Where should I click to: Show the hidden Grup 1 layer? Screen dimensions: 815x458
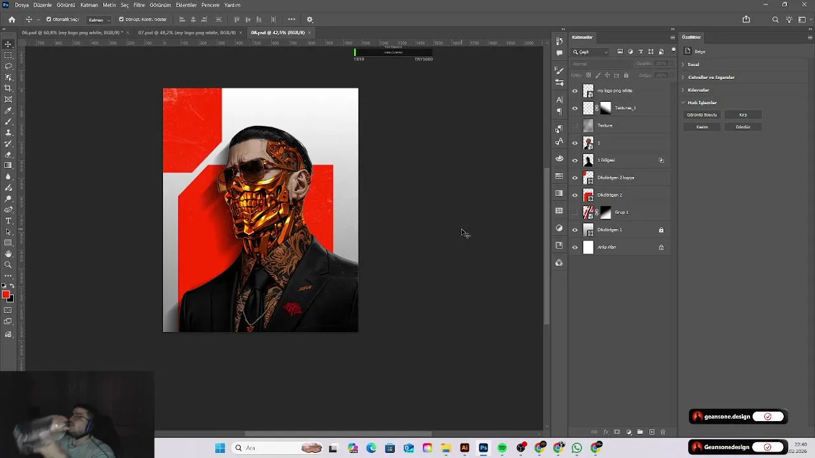(575, 212)
